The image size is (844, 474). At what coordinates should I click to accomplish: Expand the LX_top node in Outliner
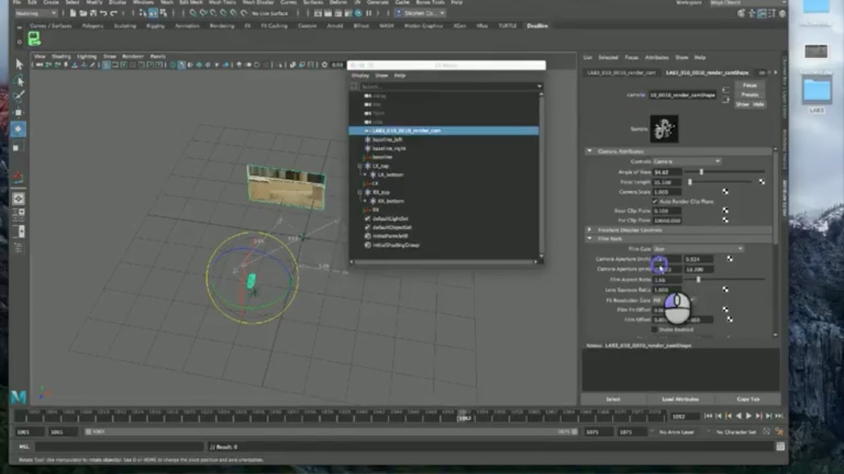pos(360,166)
